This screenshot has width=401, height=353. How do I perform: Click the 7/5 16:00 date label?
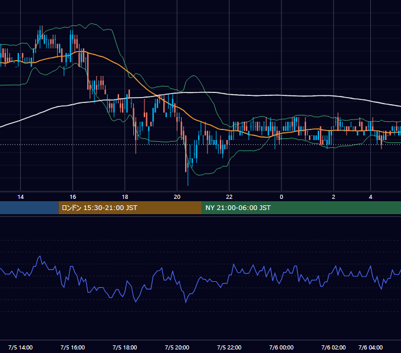[73, 347]
